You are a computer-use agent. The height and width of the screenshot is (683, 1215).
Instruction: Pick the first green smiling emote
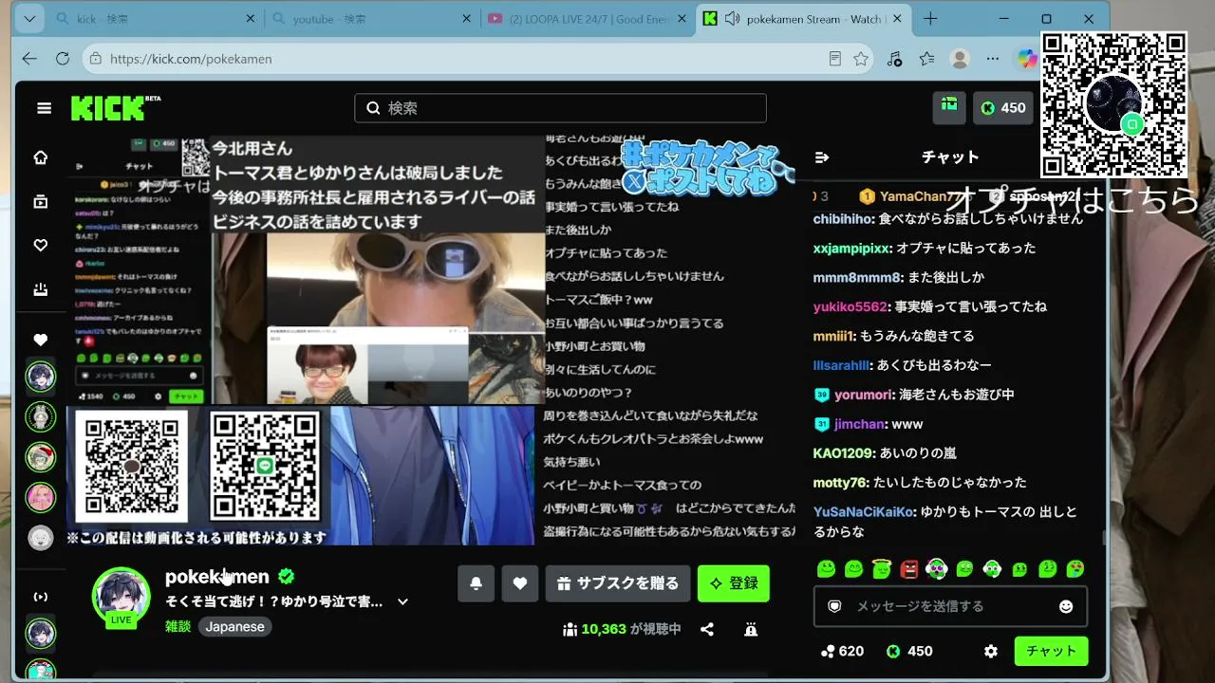coord(826,569)
